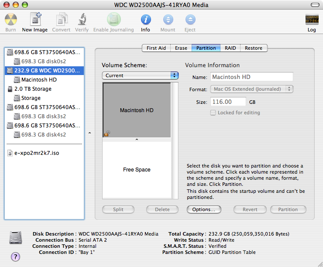
Task: Click the Verify microscope icon
Action: pos(82,19)
